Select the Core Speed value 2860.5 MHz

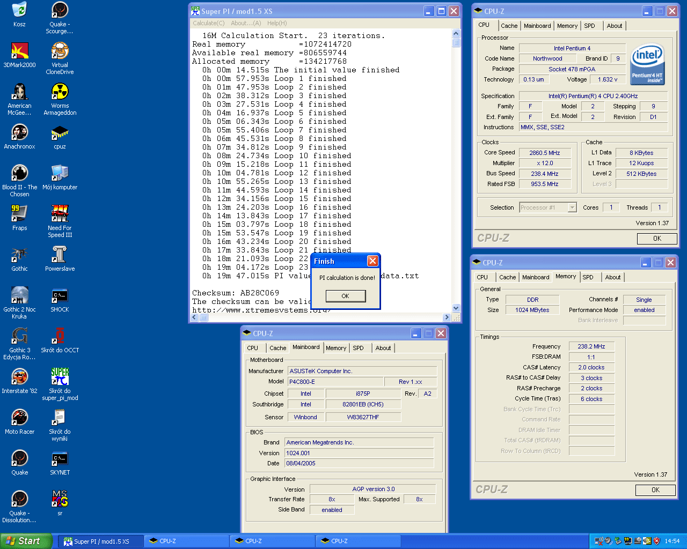[x=544, y=153]
